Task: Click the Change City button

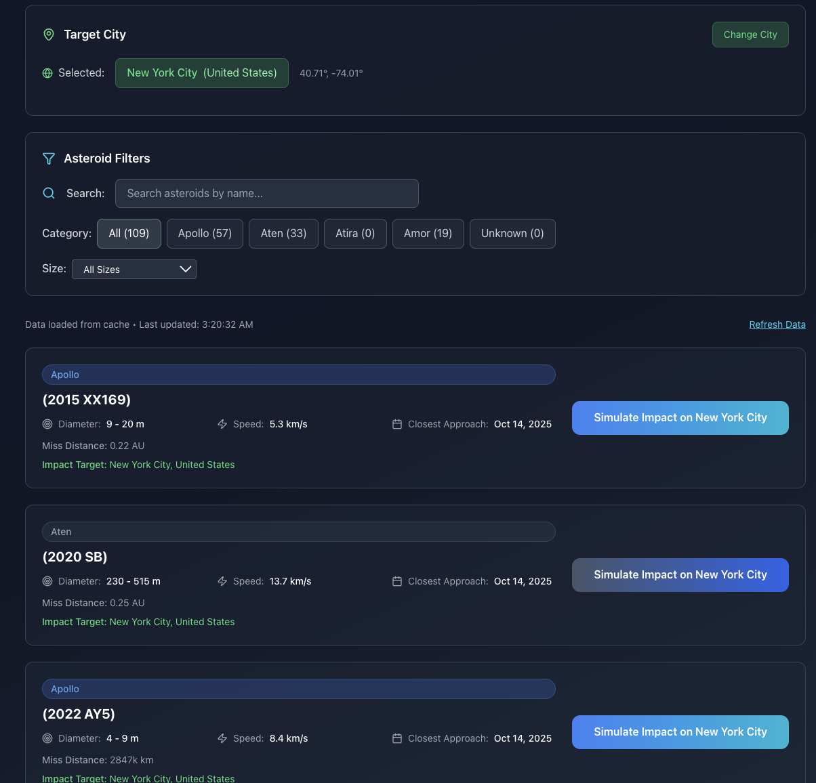Action: point(750,35)
